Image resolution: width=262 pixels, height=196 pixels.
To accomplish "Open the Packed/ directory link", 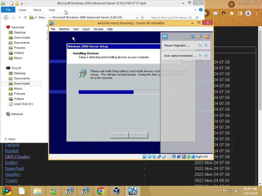I will [12, 145].
